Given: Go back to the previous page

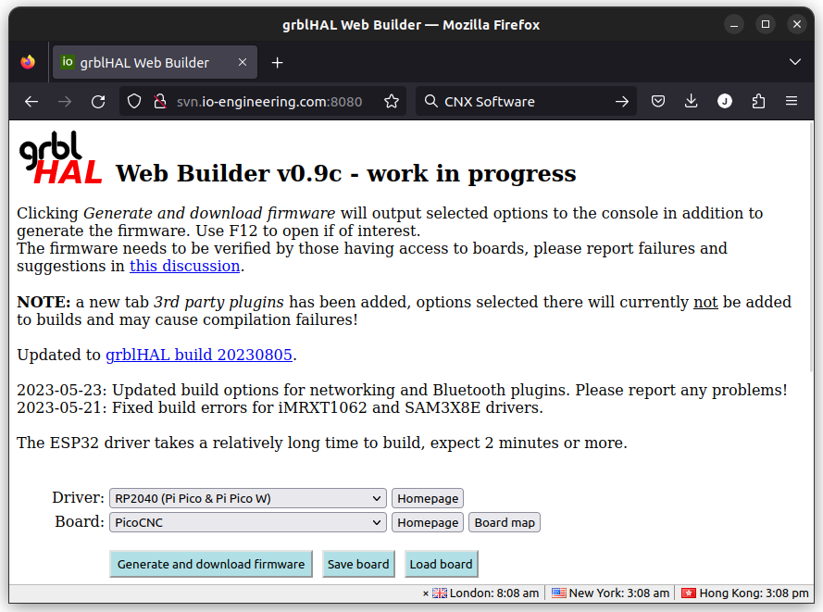Looking at the screenshot, I should coord(31,101).
